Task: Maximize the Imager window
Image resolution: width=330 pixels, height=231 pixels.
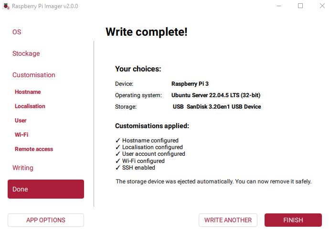Action: coord(300,6)
